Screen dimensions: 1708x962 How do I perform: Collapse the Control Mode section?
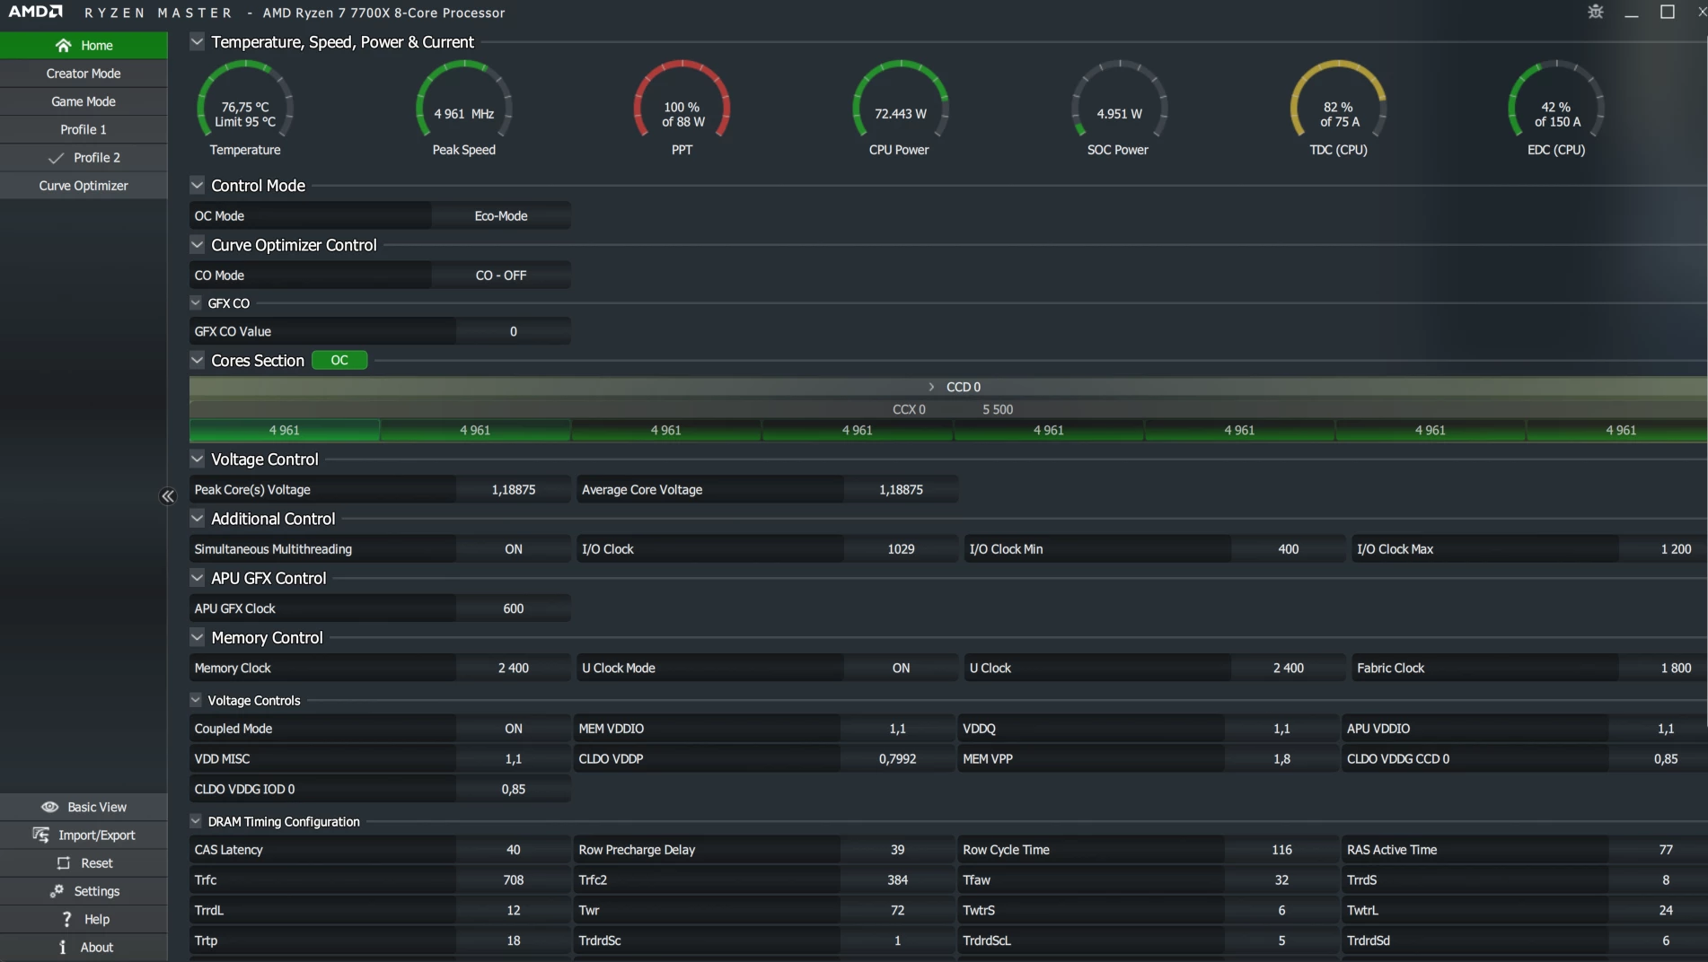(x=197, y=185)
